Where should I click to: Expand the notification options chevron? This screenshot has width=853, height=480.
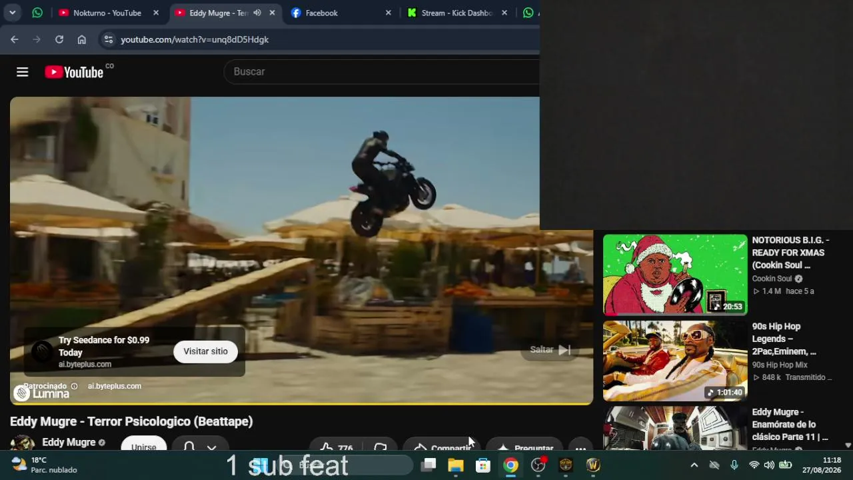tap(212, 447)
